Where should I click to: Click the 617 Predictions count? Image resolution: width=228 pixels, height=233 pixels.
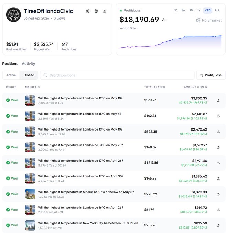[x=65, y=44]
